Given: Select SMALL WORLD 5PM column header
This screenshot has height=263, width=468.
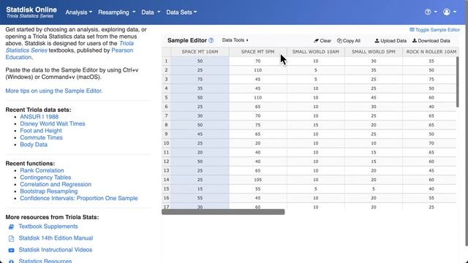Looking at the screenshot, I should tap(374, 52).
